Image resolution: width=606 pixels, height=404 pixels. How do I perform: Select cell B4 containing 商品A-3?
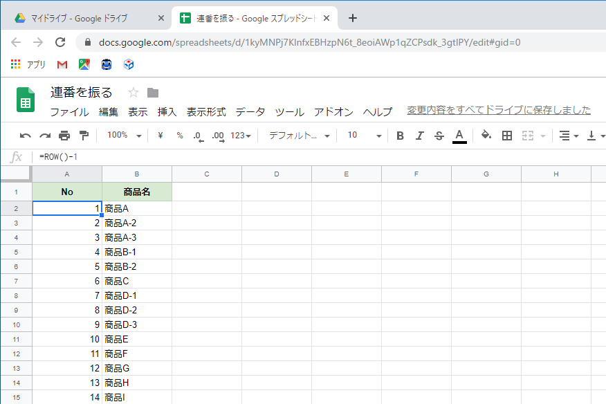click(136, 237)
